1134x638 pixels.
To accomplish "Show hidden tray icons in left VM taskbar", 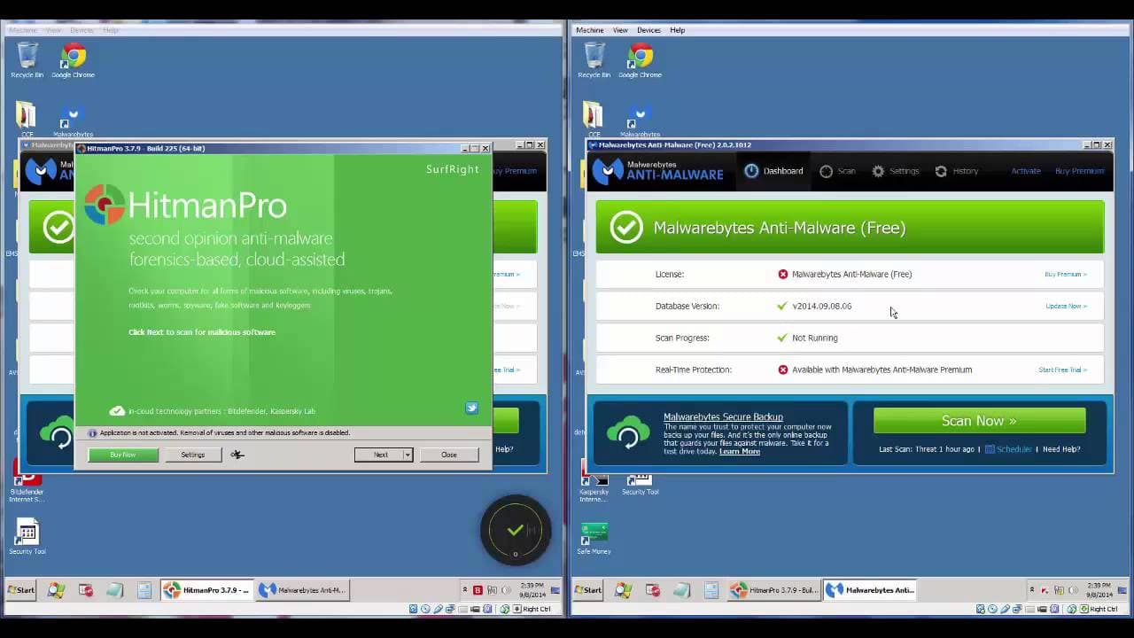I will tap(464, 590).
